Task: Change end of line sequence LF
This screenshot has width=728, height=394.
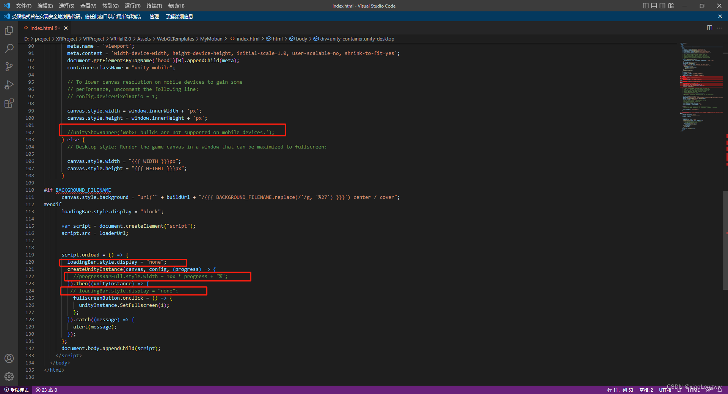Action: tap(679, 390)
